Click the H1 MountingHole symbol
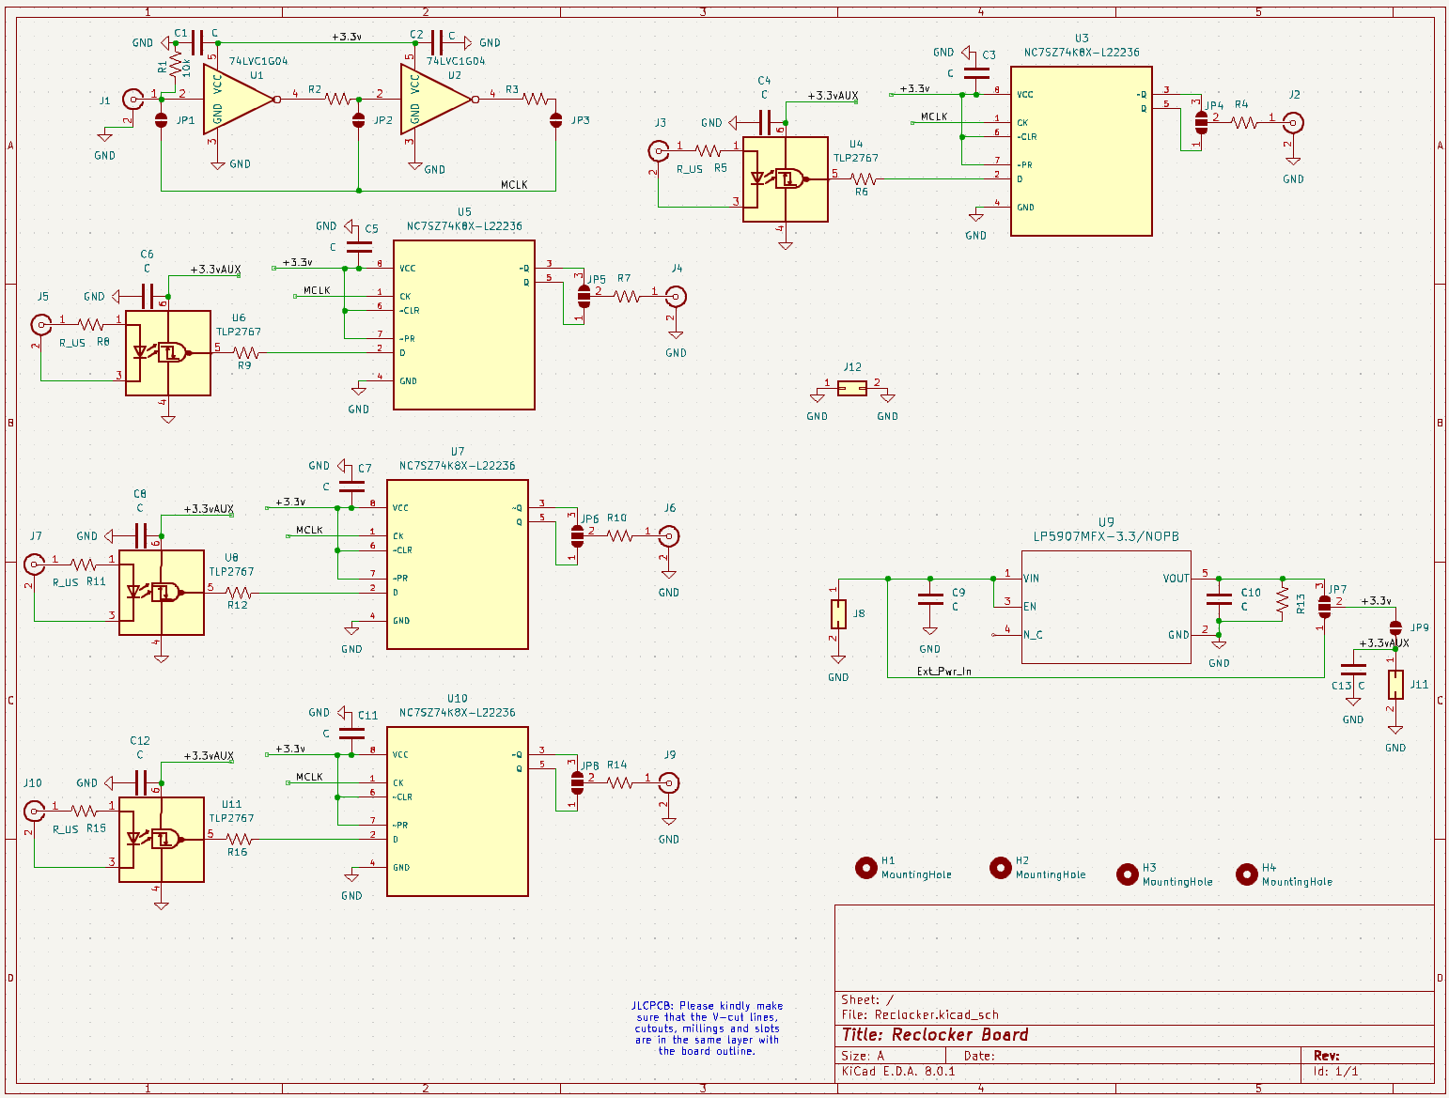The width and height of the screenshot is (1449, 1098). (866, 868)
